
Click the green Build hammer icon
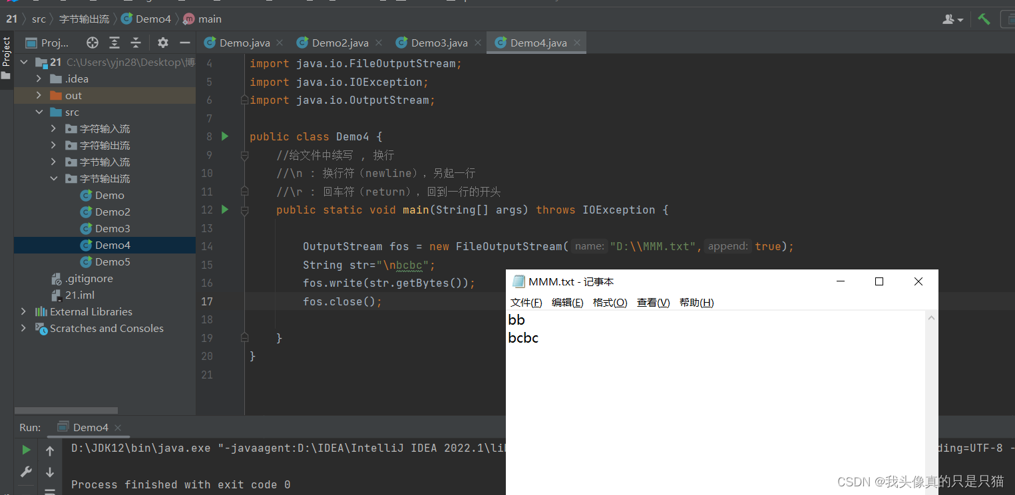coord(984,19)
